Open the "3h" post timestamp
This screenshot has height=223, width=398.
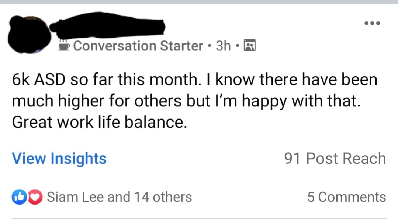click(x=223, y=46)
